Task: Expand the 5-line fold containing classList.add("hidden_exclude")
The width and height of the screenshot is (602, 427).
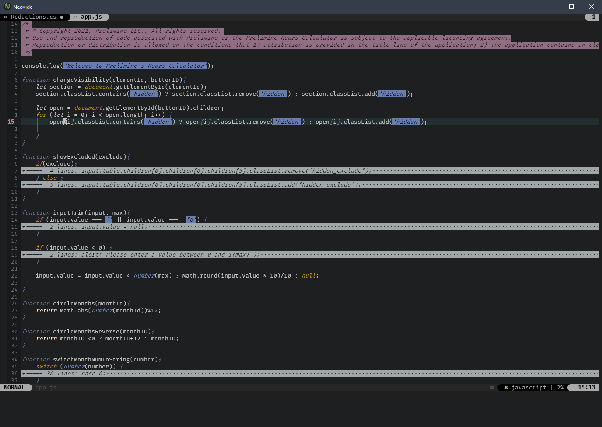Action: tap(310, 185)
